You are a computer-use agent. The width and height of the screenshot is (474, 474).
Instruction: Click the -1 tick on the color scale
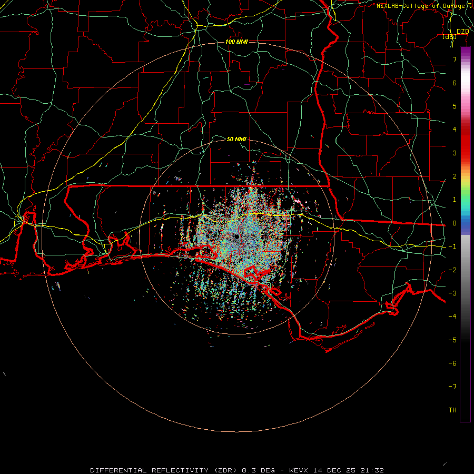tap(452, 246)
